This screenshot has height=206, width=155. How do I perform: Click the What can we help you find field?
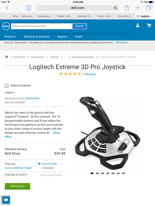pos(42,26)
